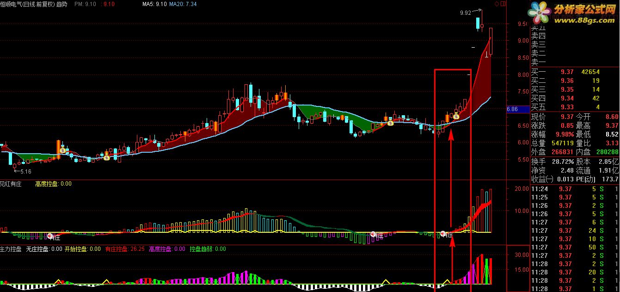Click the 买一 row with volume 42654
Screen dimensions: 620x292
tap(575, 72)
